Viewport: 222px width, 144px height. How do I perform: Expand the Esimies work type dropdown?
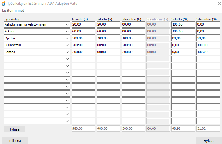[67, 52]
